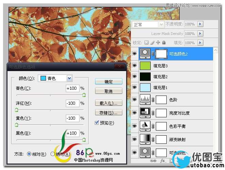Click the Layer Mask Density value field
Screen dimensions: 225x170
click(x=191, y=34)
